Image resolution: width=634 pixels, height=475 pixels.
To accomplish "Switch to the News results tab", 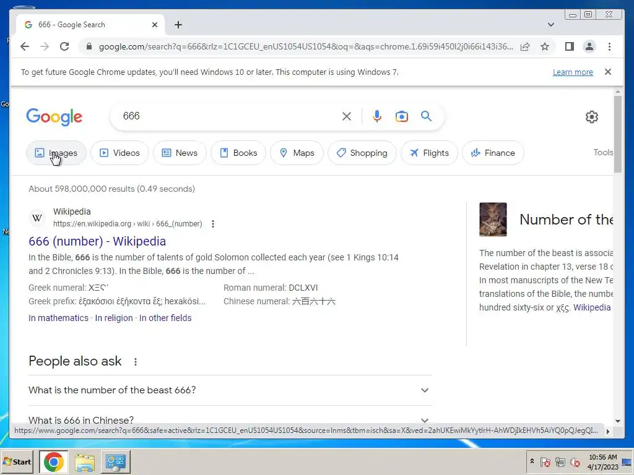I will (x=180, y=153).
